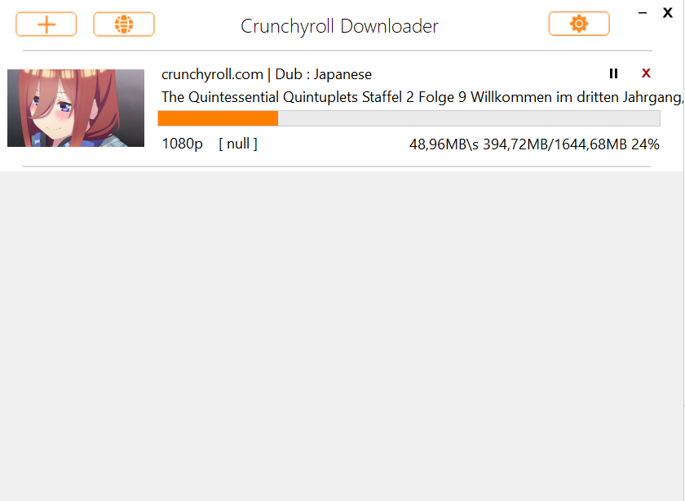Viewport: 685px width, 501px height.
Task: Pause the Quintessential Quintuplets download
Action: tap(613, 73)
